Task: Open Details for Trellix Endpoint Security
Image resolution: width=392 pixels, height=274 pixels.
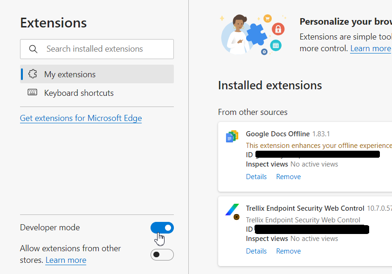Action: [x=256, y=251]
